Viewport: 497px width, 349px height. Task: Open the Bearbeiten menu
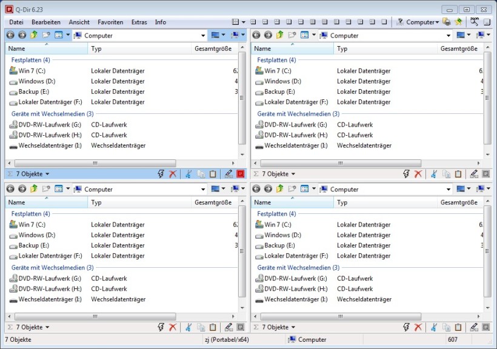[x=46, y=22]
